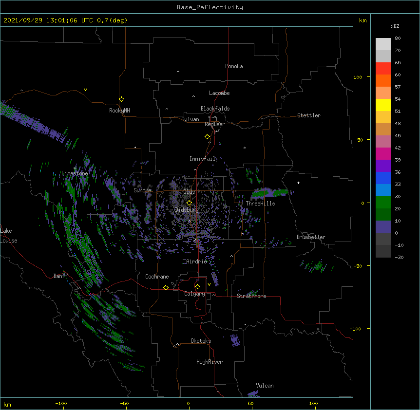The width and height of the screenshot is (420, 410).
Task: Select the red swatch in dBZ legend
Action: coord(383,69)
